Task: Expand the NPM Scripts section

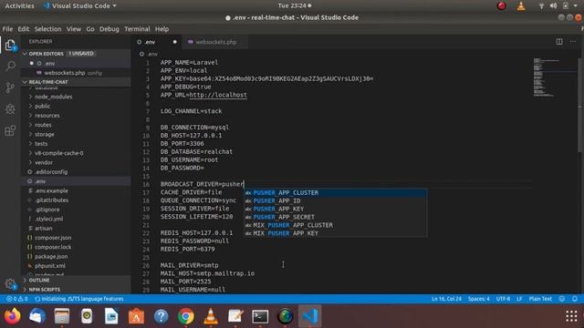Action: [45, 290]
